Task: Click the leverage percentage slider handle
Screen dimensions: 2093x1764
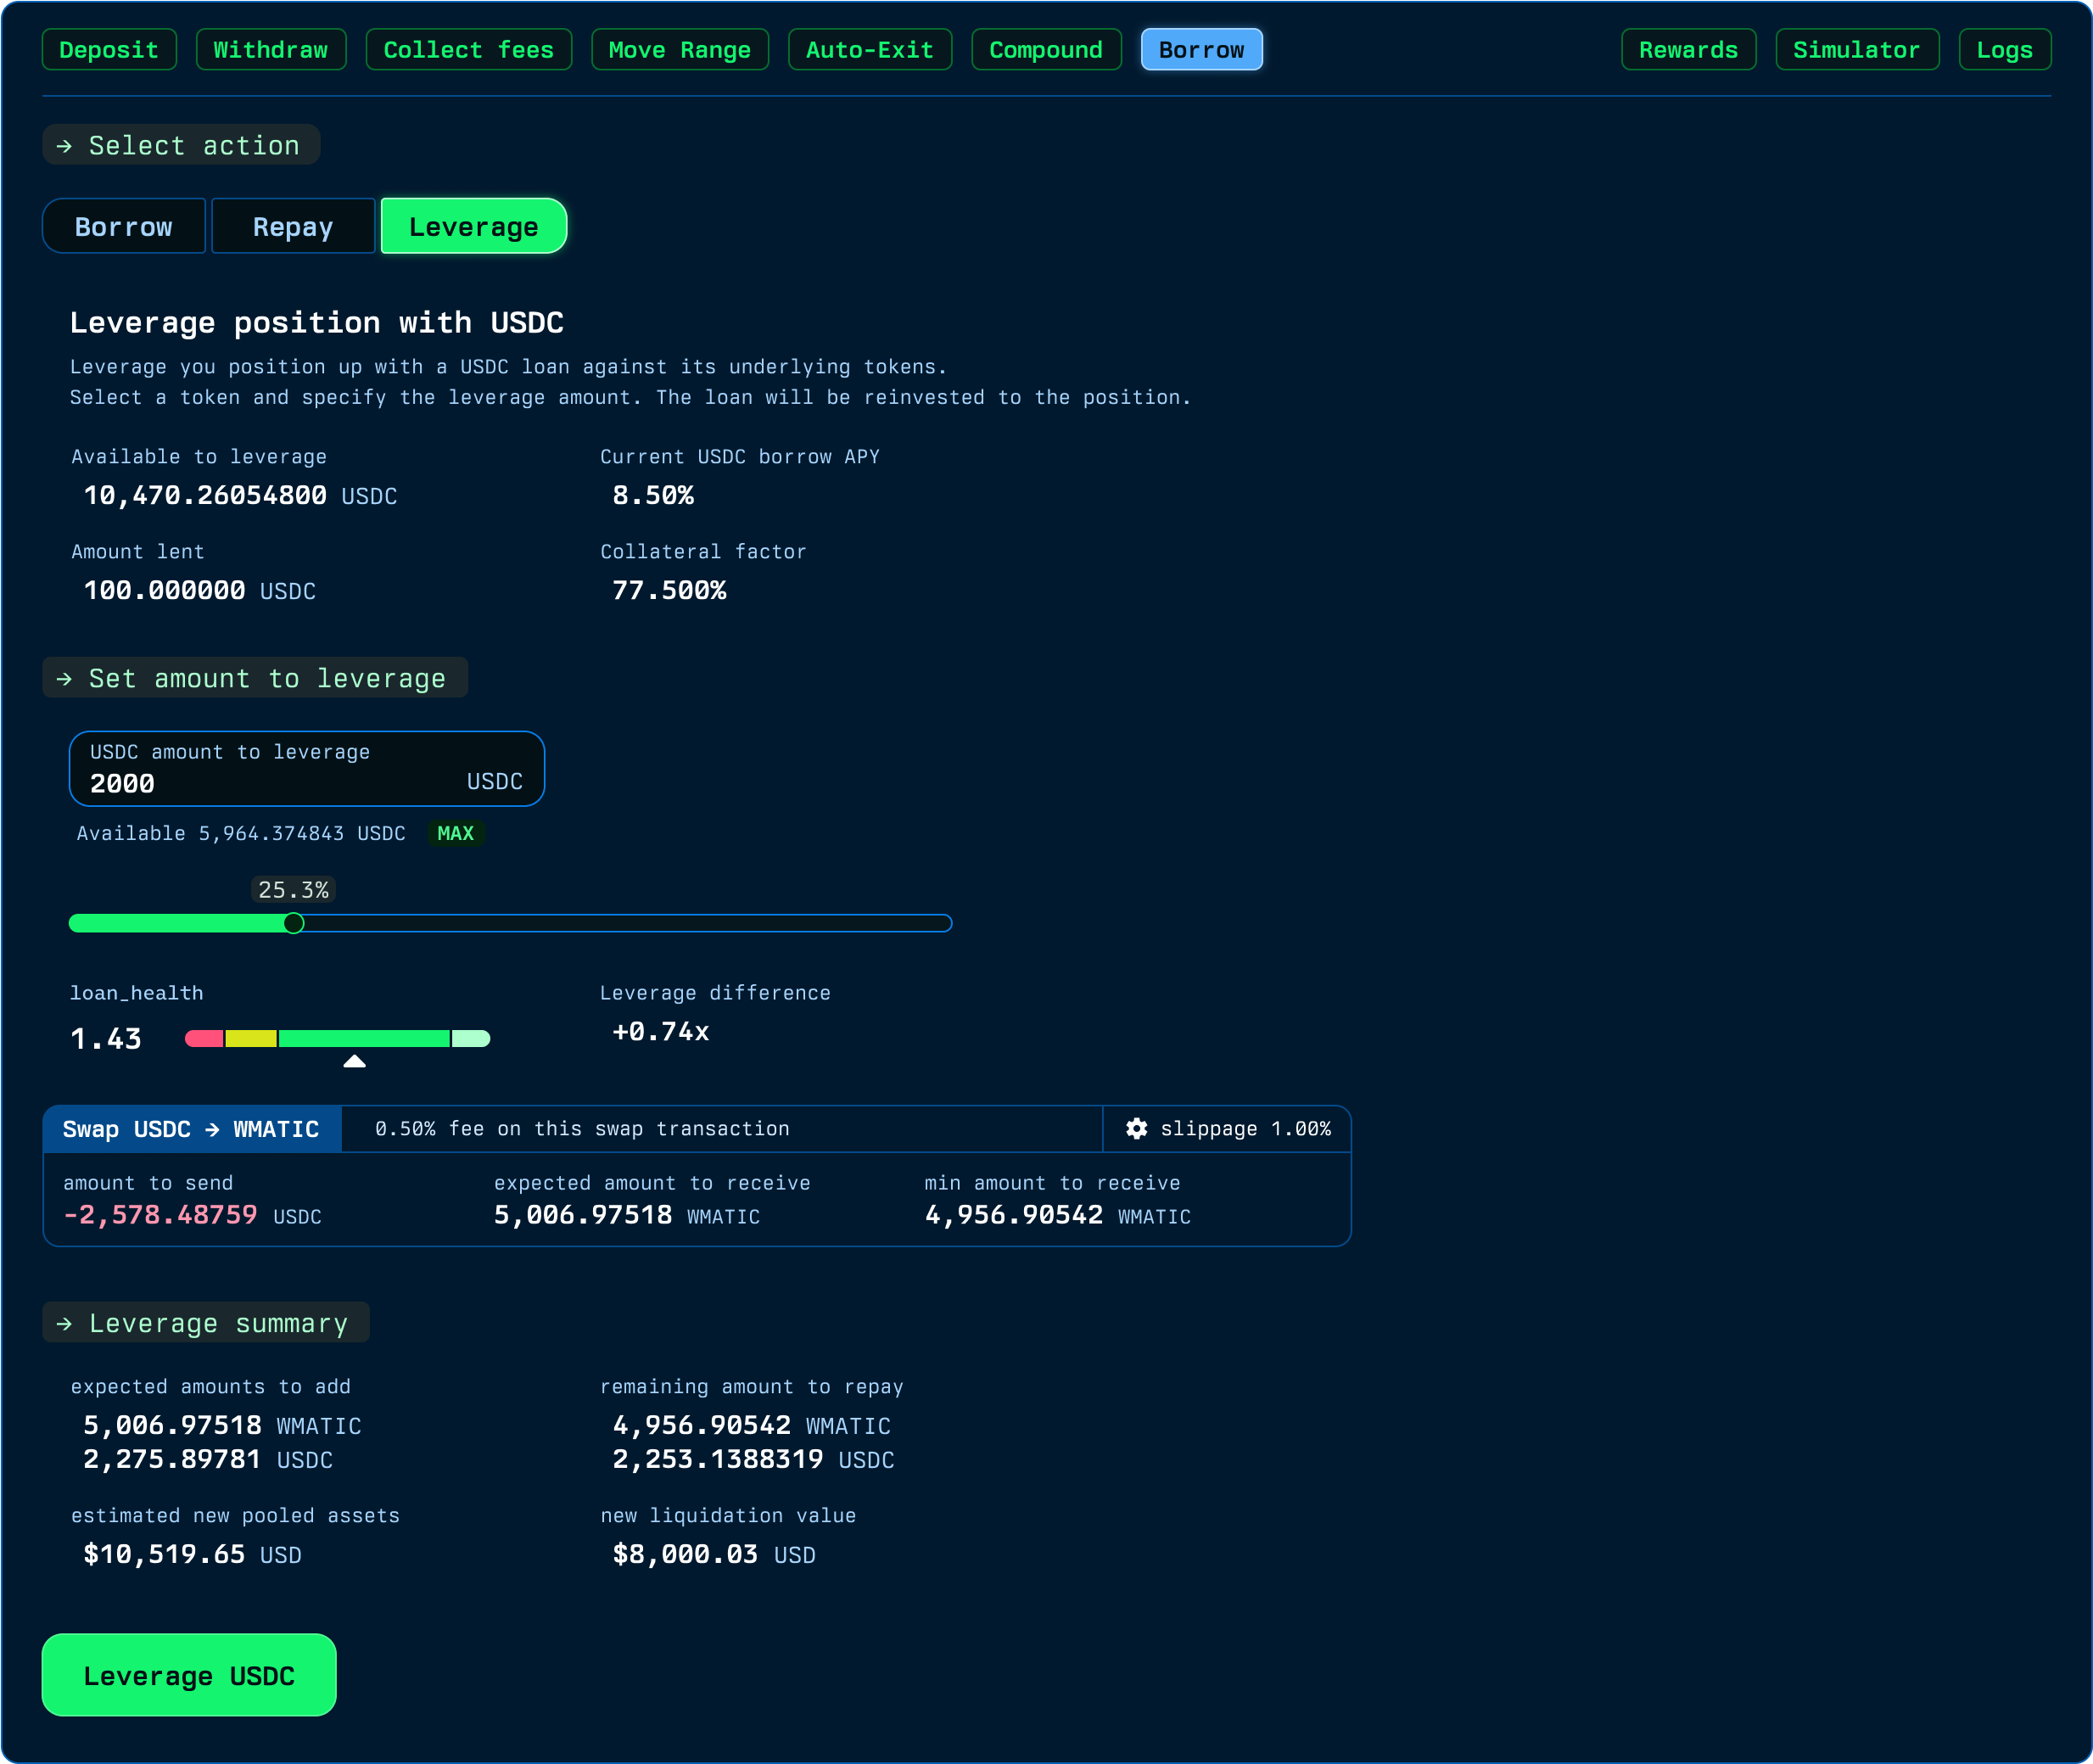Action: click(x=293, y=923)
